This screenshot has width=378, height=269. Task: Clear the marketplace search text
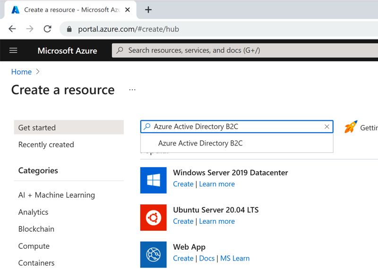coord(326,126)
